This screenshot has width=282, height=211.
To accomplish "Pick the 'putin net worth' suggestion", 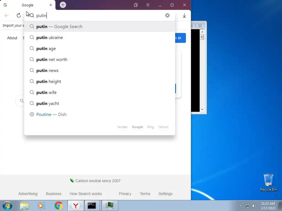I will click(x=100, y=59).
